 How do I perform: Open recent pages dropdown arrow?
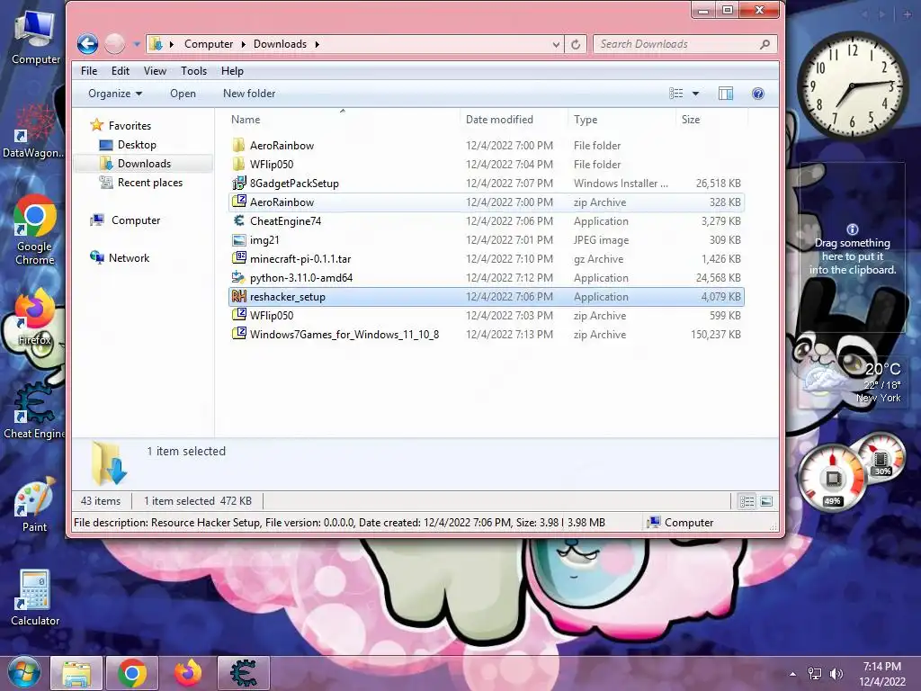pos(137,44)
